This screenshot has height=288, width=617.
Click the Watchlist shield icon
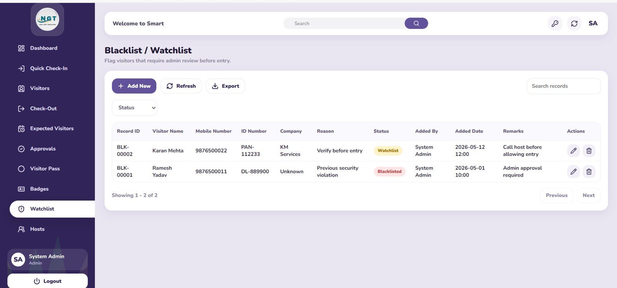click(x=21, y=209)
